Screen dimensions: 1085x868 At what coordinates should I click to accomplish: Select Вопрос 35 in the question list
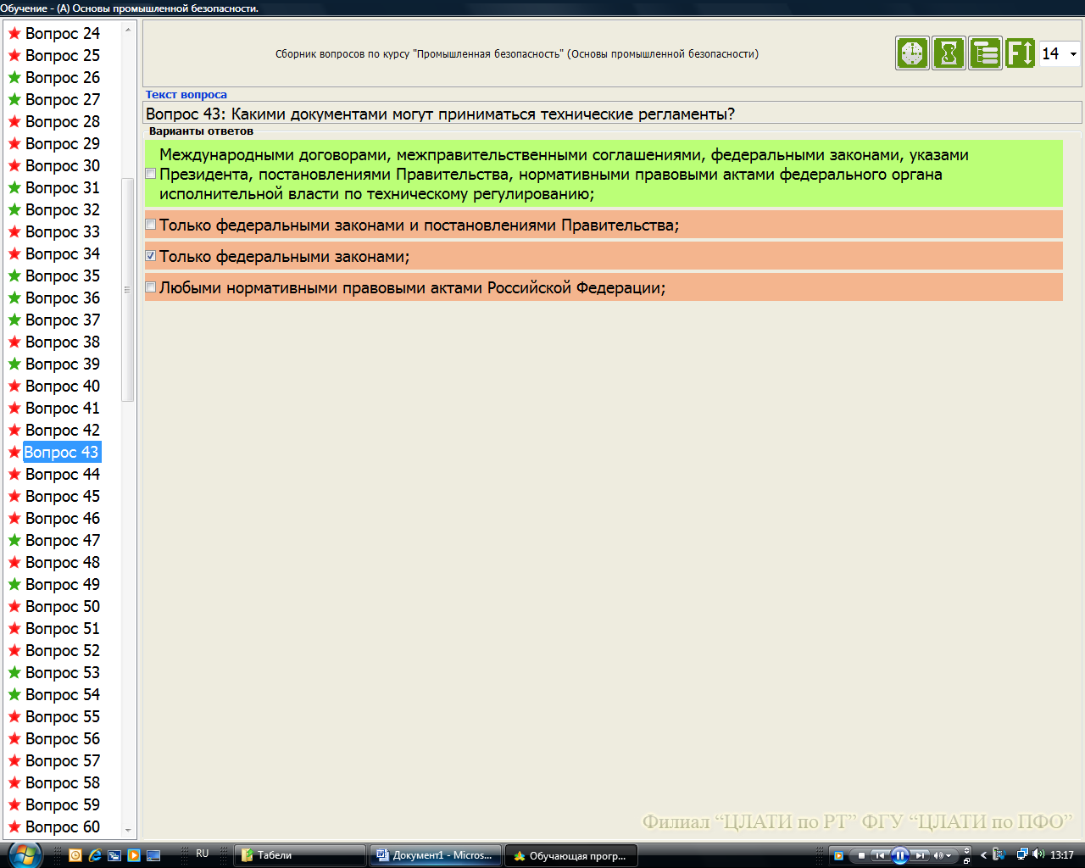(62, 275)
